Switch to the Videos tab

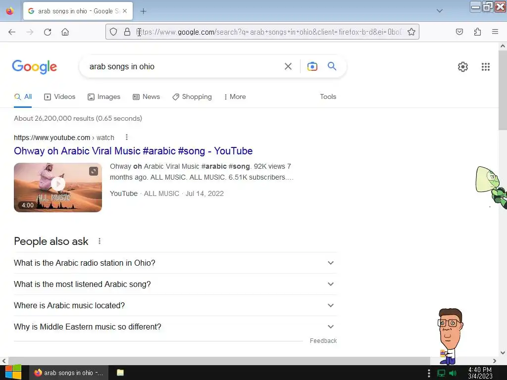click(x=60, y=96)
